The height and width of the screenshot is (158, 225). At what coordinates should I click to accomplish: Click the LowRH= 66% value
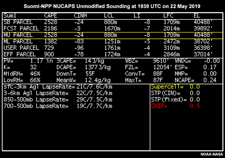[x=35, y=80]
